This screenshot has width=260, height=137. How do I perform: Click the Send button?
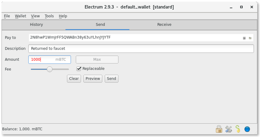coord(111,79)
